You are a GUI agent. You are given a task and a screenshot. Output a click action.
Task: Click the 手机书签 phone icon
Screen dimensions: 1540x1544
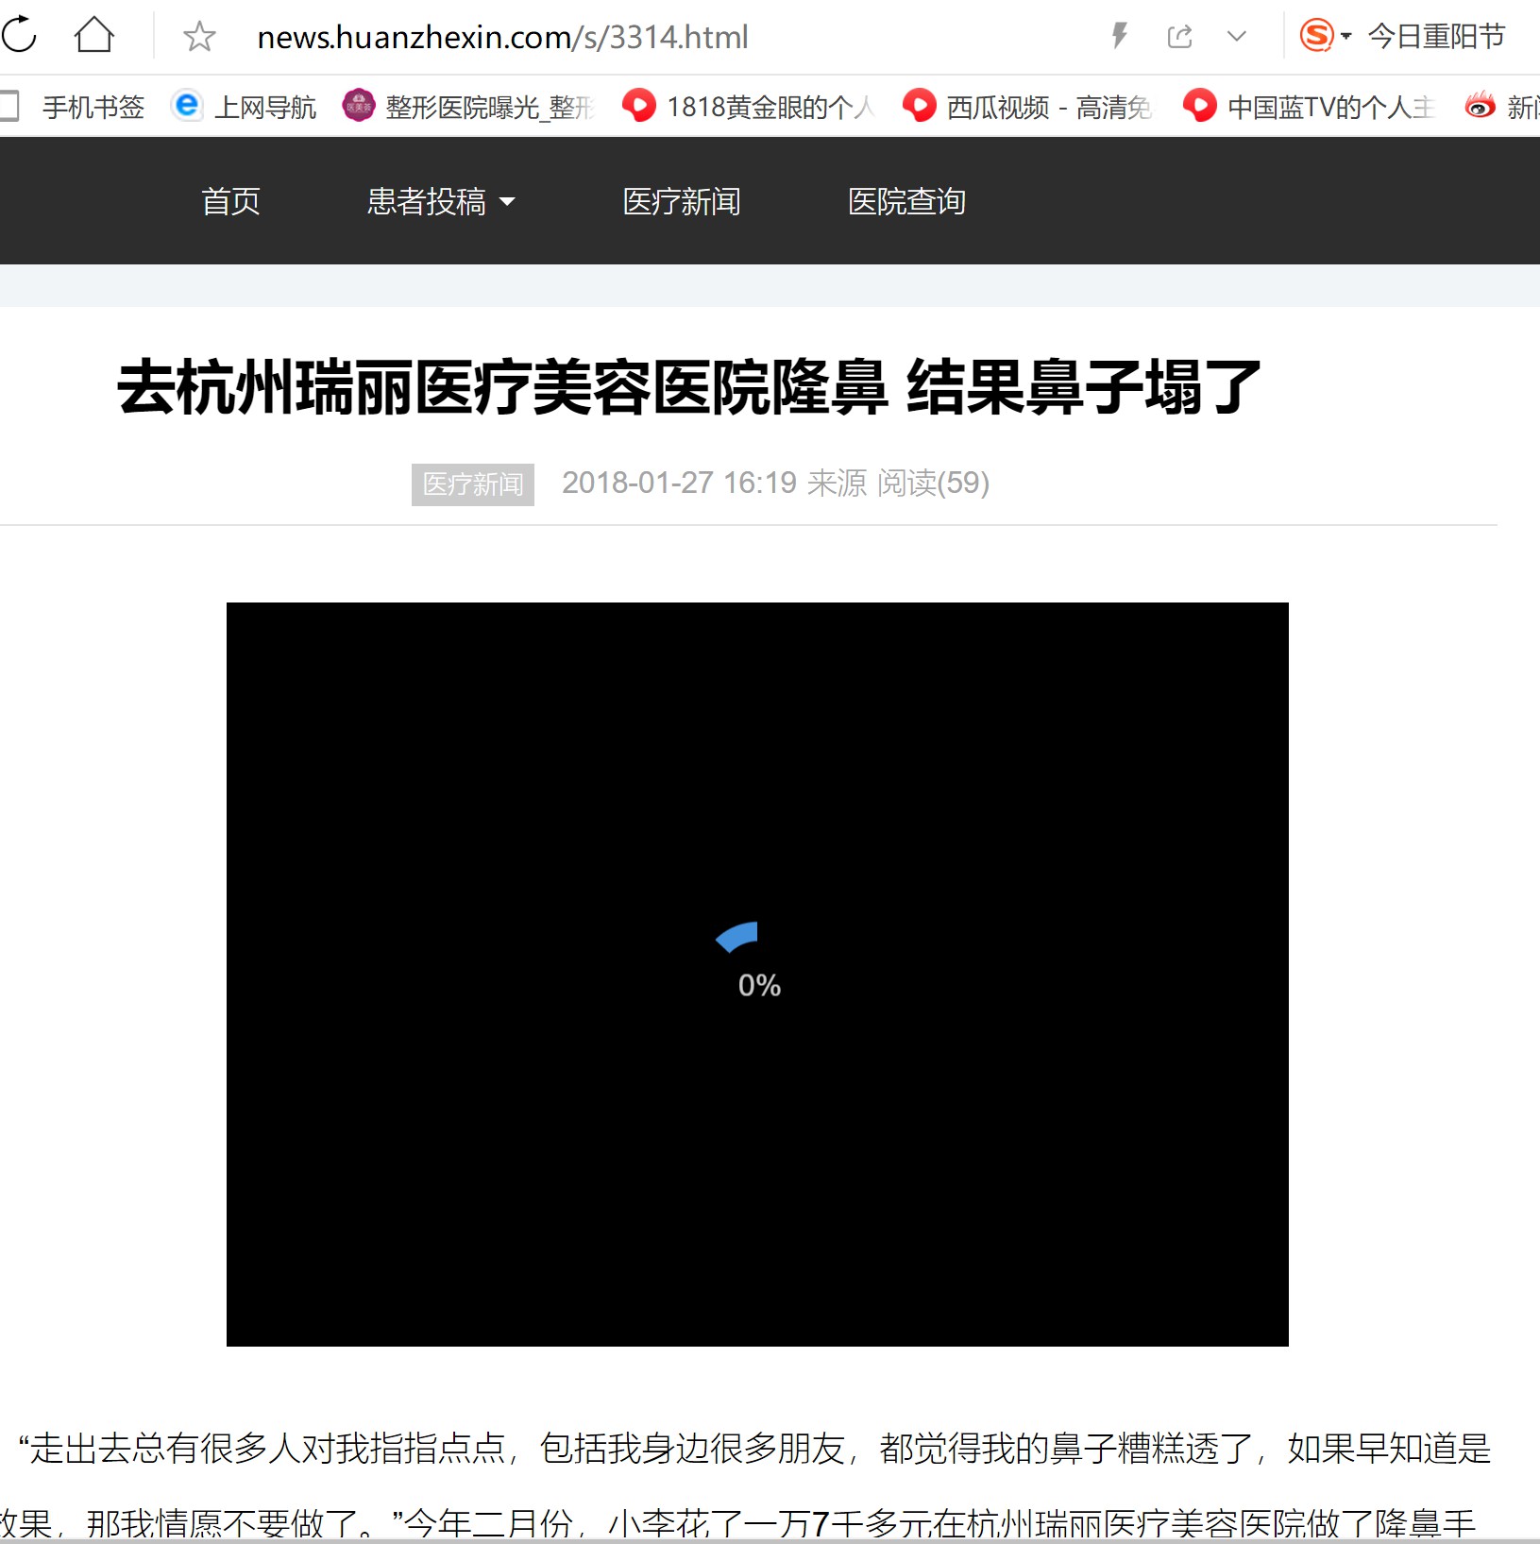coord(8,106)
